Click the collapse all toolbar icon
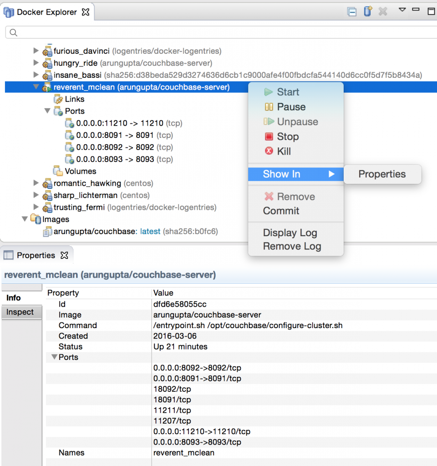 coord(352,12)
